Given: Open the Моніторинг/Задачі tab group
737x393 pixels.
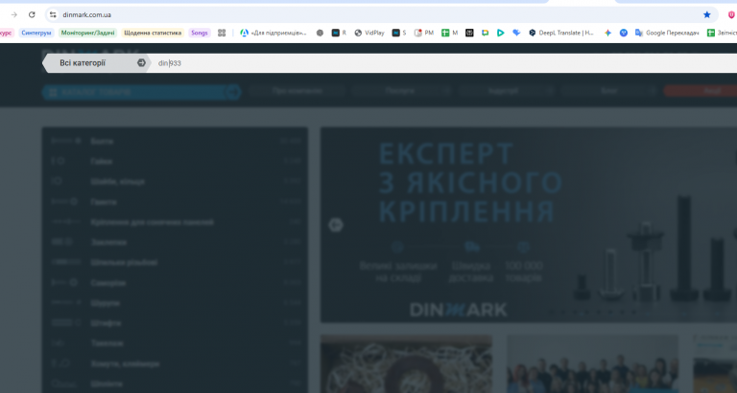Looking at the screenshot, I should [87, 33].
